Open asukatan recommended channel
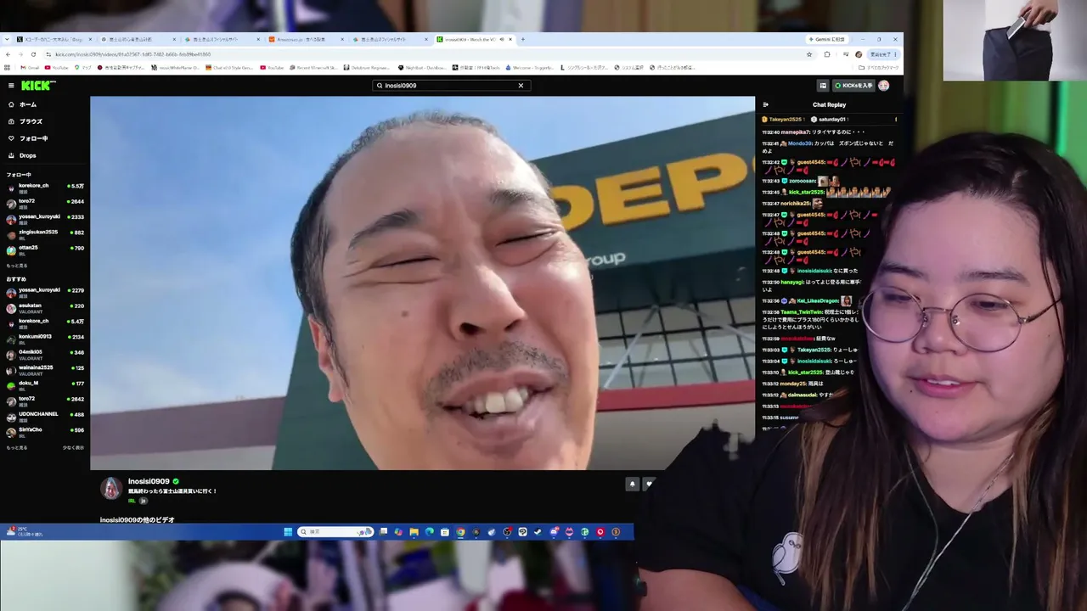This screenshot has width=1087, height=611. click(x=45, y=307)
